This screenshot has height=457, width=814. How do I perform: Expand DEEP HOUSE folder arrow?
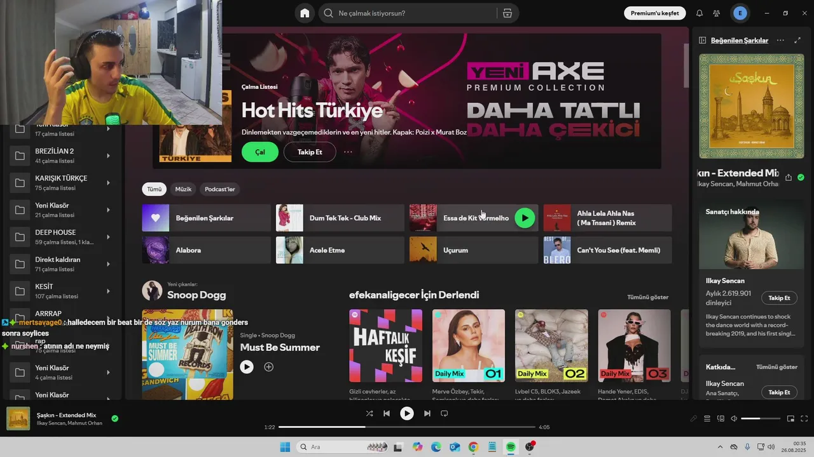(x=108, y=237)
